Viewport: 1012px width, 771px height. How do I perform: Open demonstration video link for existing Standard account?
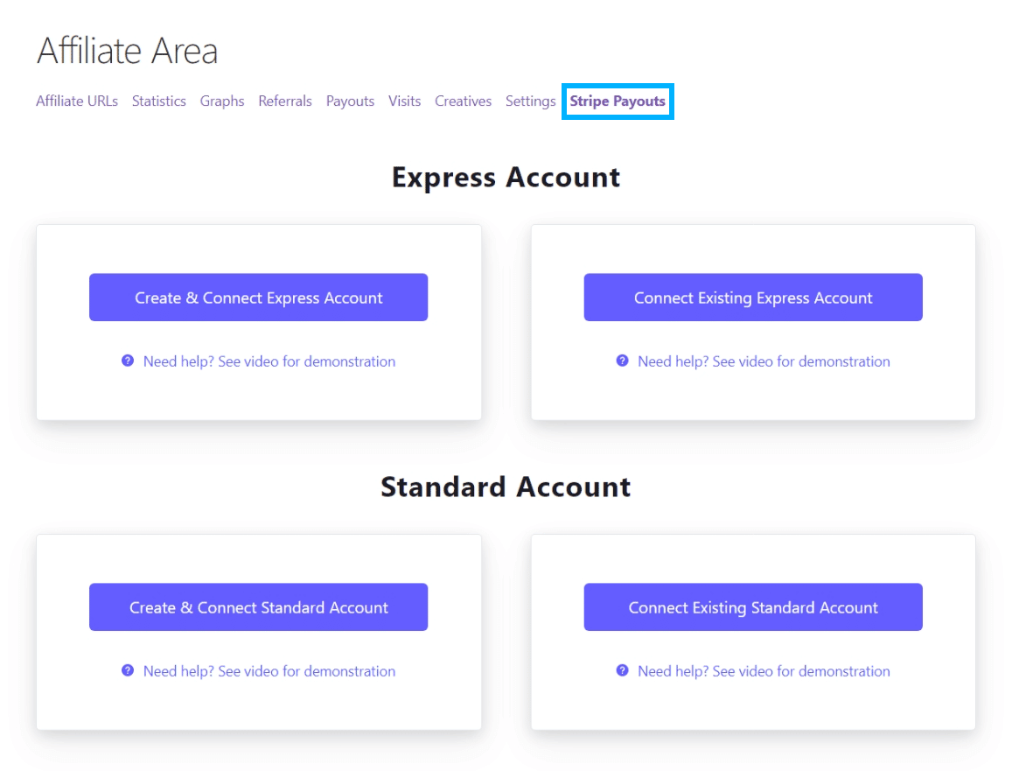(764, 671)
